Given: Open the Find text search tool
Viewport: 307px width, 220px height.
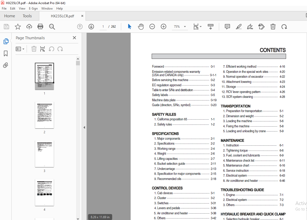Looking at the screenshot, I should click(x=52, y=27).
